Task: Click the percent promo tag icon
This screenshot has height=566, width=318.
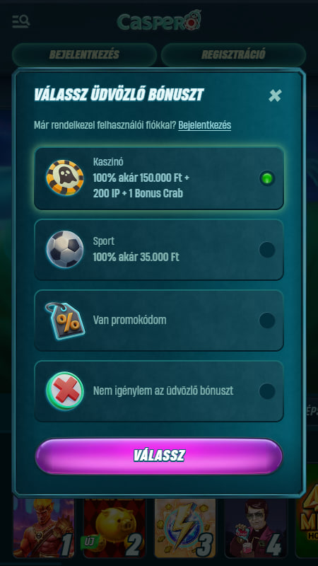Action: pos(65,320)
